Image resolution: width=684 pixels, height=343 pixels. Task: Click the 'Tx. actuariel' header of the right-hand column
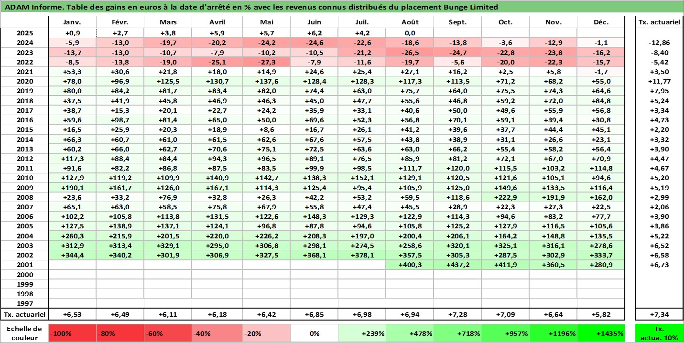pos(659,22)
